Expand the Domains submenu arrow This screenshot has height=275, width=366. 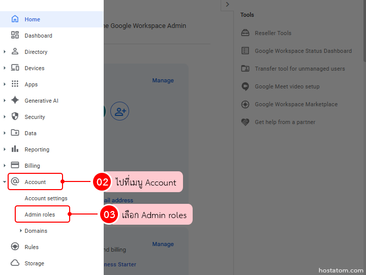pos(21,230)
